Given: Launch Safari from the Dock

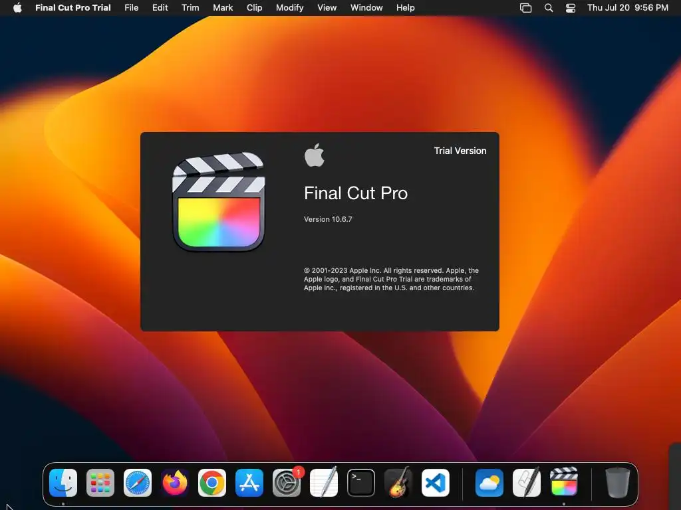Looking at the screenshot, I should (138, 483).
